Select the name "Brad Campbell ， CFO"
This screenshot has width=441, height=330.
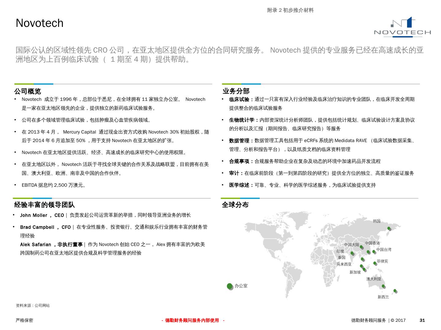pos(45,227)
